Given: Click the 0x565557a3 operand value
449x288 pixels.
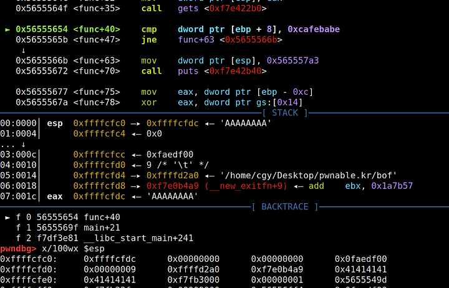Looking at the screenshot, I should 292,60.
